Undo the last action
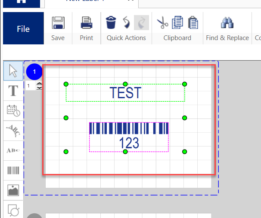261x218 pixels. [x=126, y=22]
